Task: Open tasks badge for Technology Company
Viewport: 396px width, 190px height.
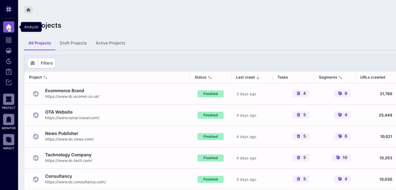Action: [x=301, y=158]
